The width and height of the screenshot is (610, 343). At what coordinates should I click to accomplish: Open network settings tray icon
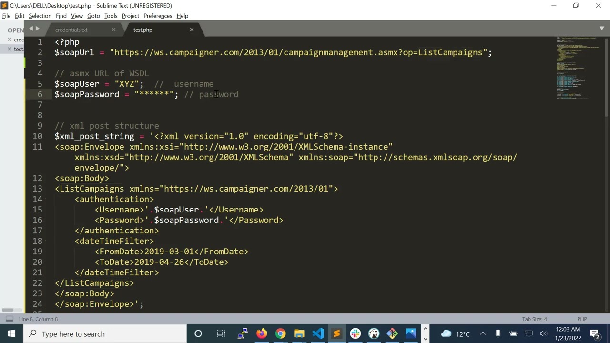[529, 333]
